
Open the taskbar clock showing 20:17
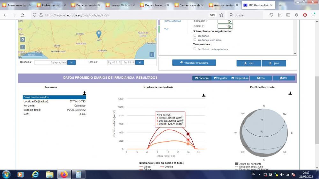[x=306, y=175]
